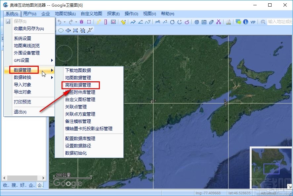293x196 pixels.
Task: Open the 用户 menu
Action: 30,14
